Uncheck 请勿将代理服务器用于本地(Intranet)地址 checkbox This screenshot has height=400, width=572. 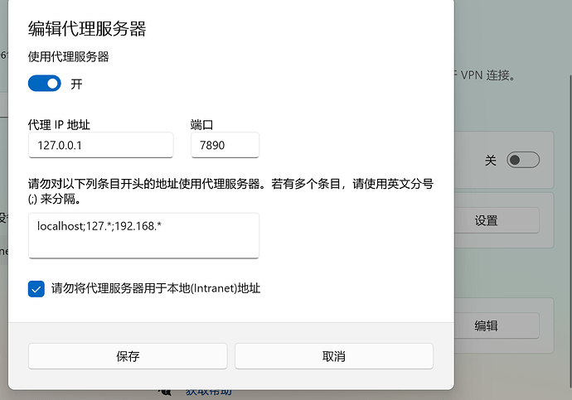click(36, 289)
